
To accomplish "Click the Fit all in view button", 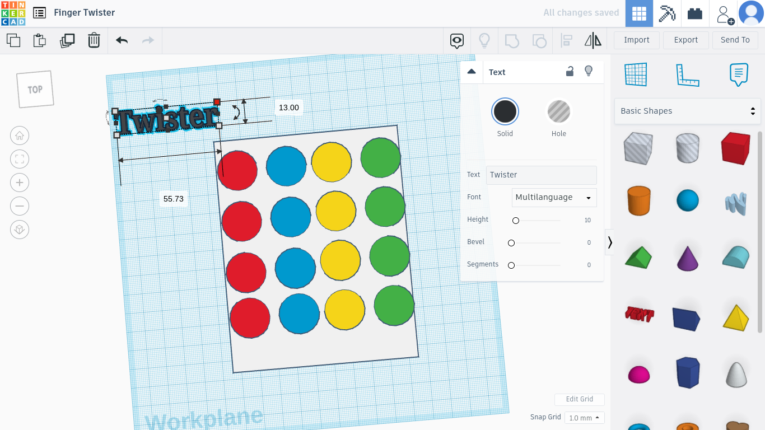I will tap(20, 159).
